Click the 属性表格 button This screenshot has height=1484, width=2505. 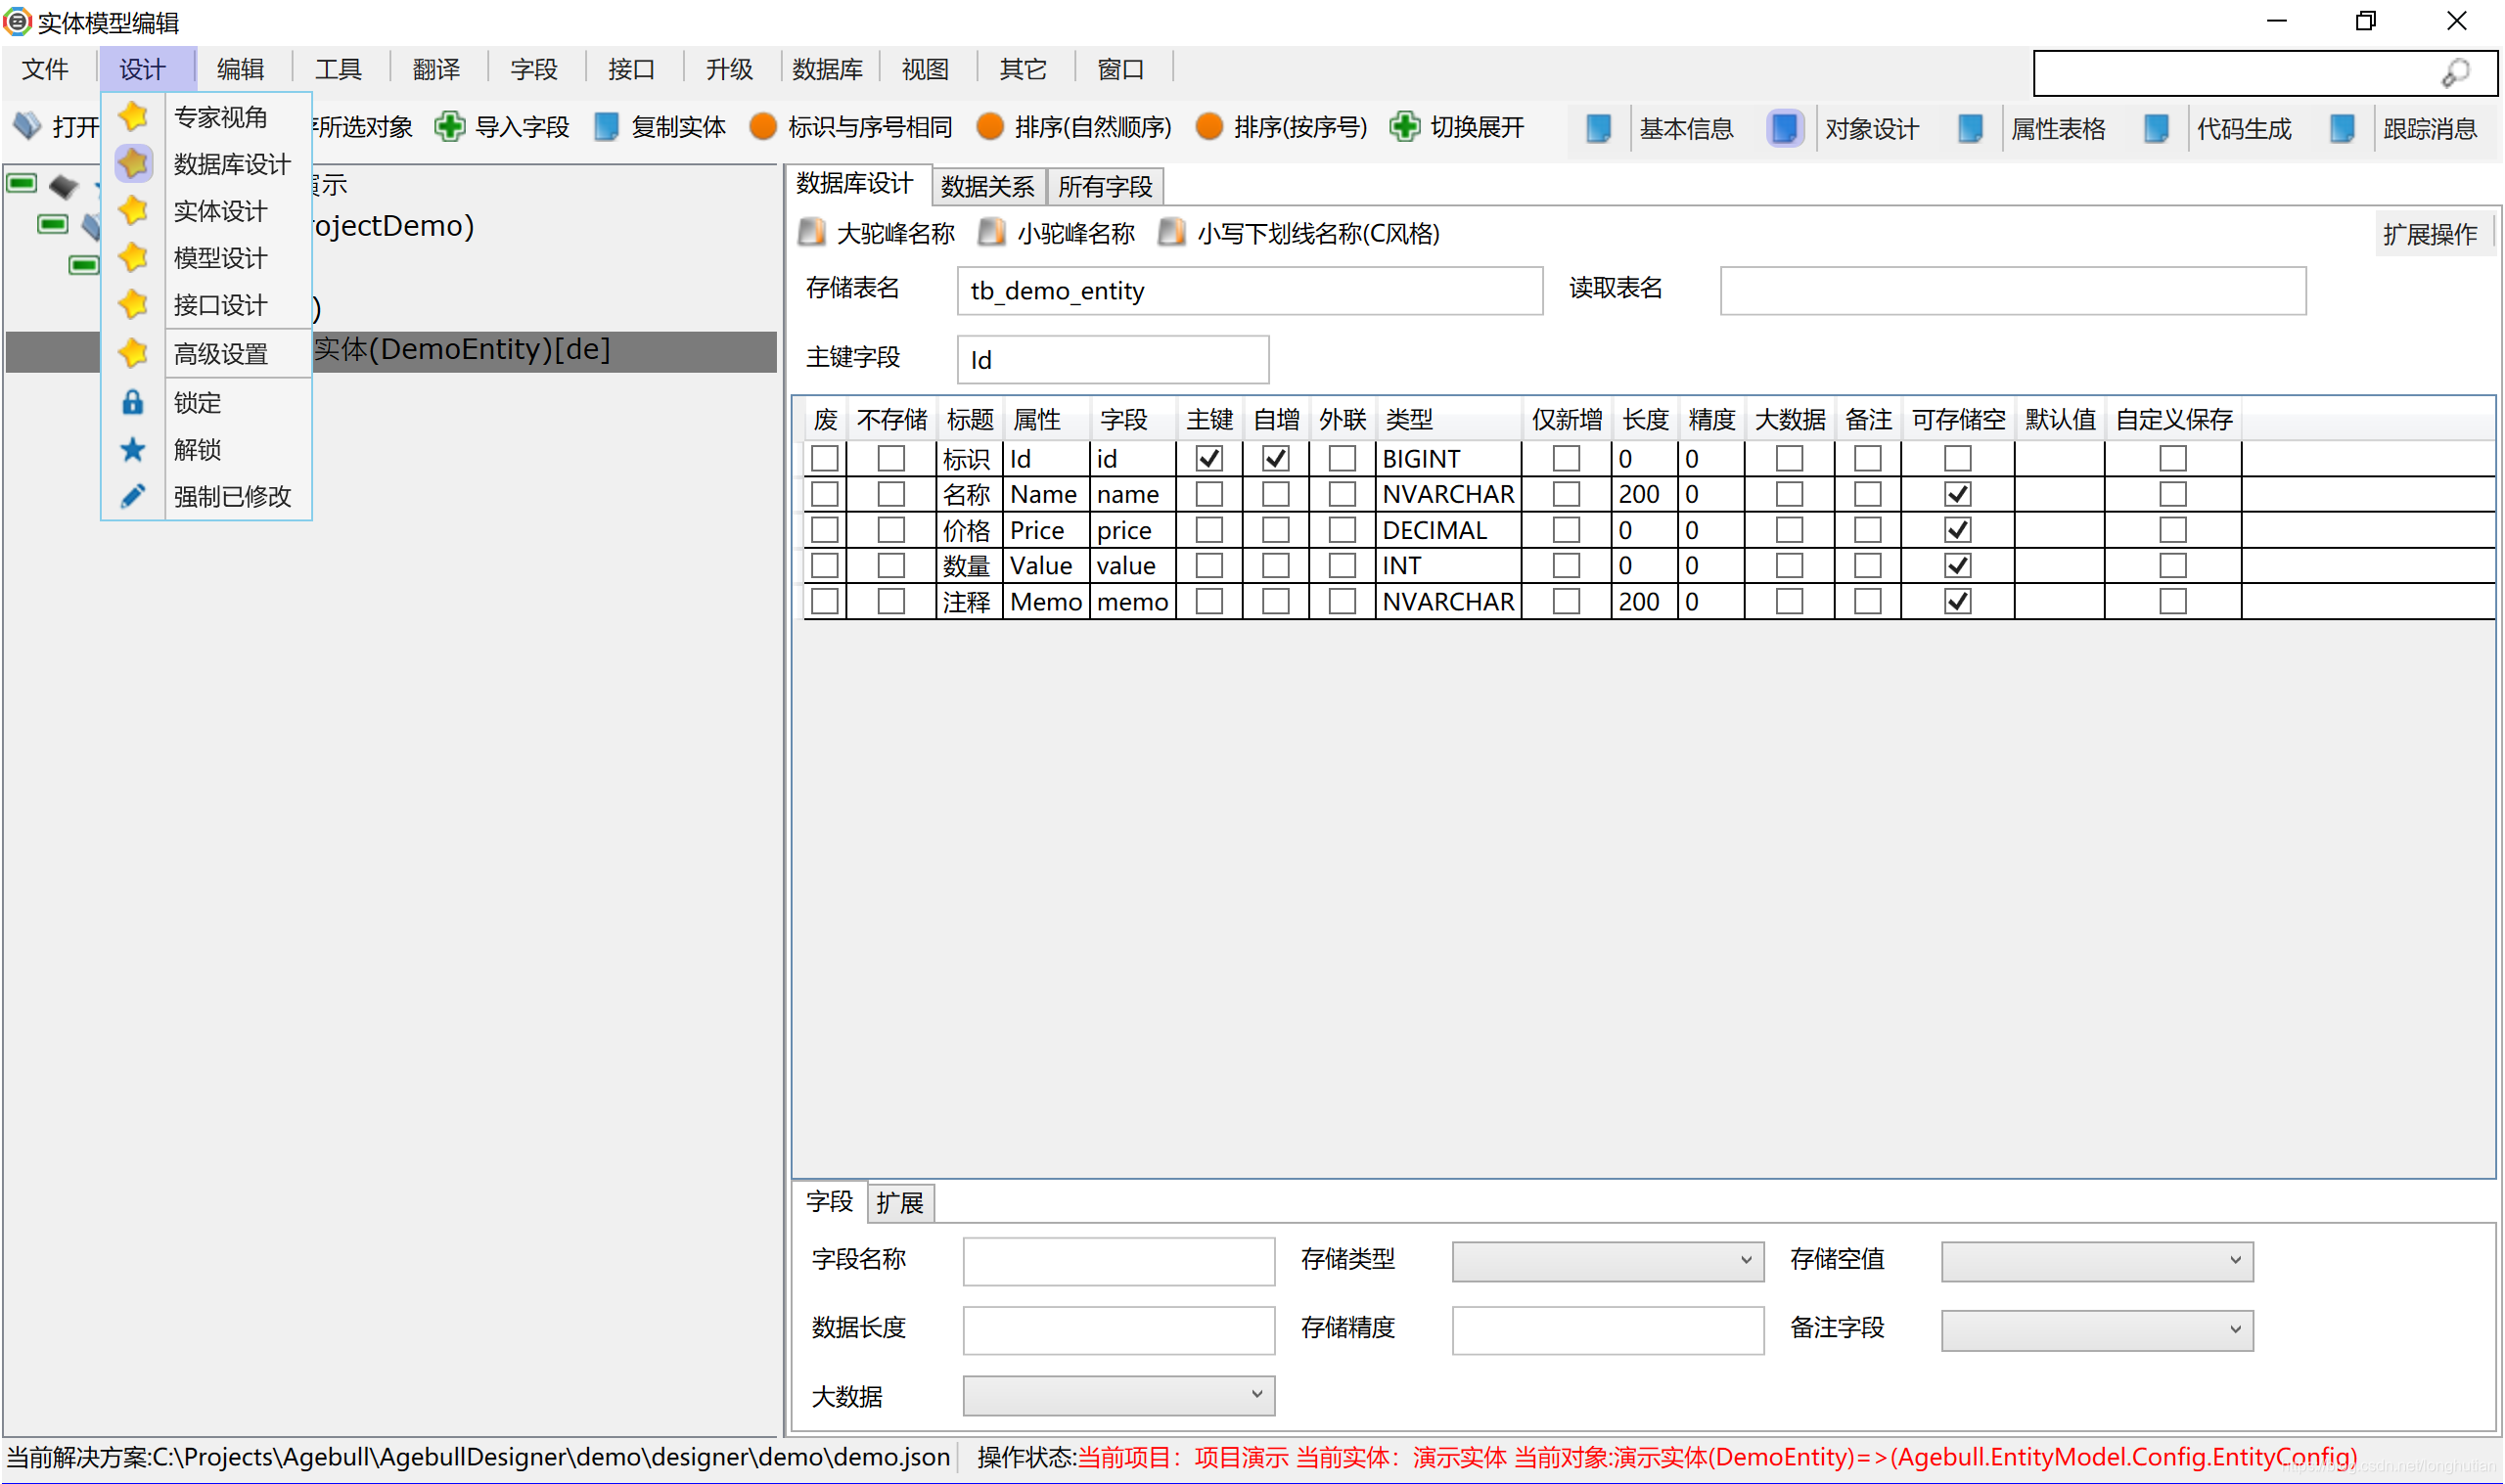tap(2059, 129)
